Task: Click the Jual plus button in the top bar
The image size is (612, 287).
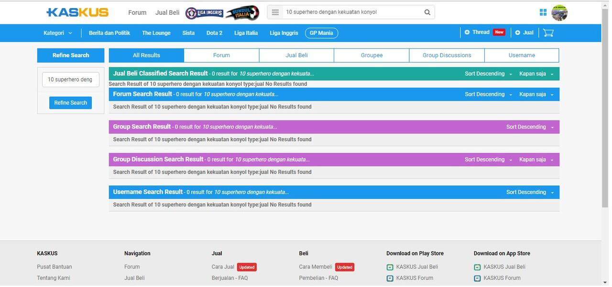Action: tap(525, 32)
